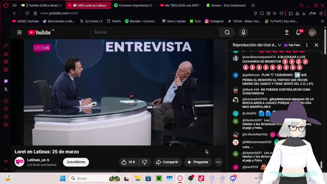Open the Discord icon on the taskbar
This screenshot has height=184, width=327.
pos(233,178)
